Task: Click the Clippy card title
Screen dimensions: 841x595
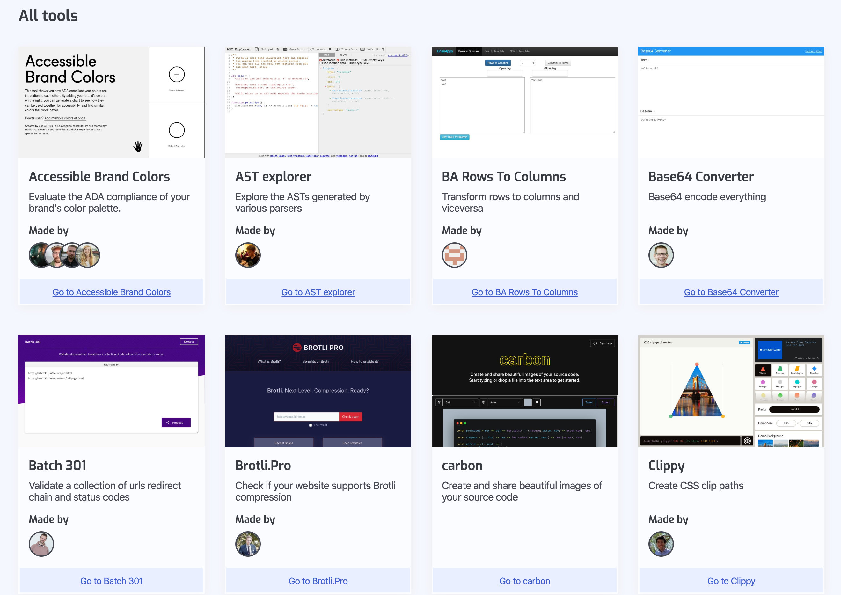Action: (667, 466)
